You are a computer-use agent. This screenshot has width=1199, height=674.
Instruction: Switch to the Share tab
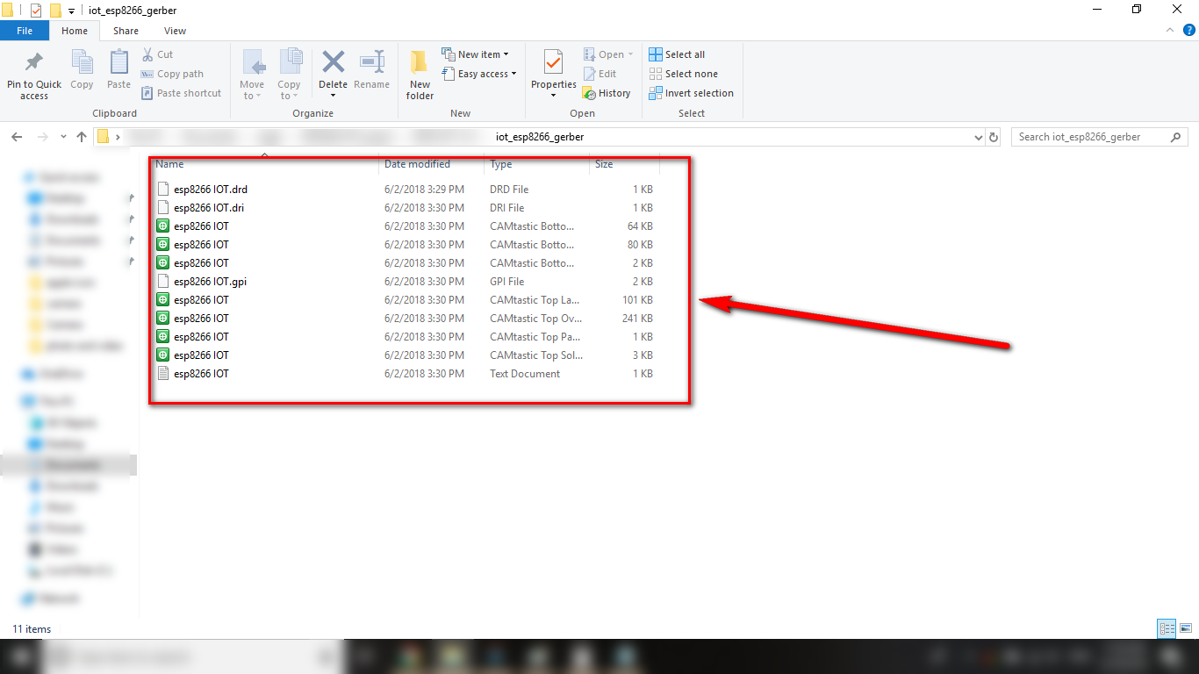point(125,30)
